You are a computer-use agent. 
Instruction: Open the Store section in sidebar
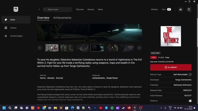point(16,20)
